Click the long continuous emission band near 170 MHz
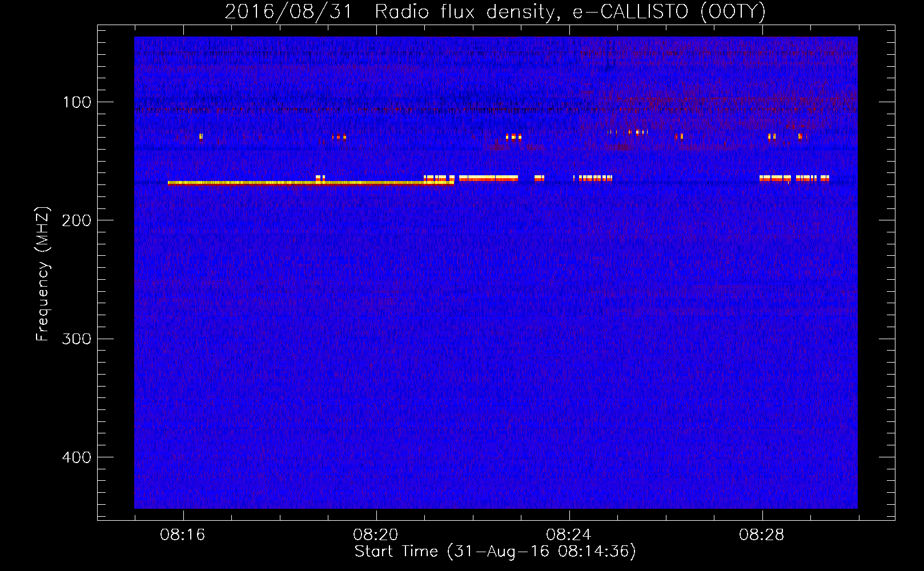The height and width of the screenshot is (571, 924). 311,183
